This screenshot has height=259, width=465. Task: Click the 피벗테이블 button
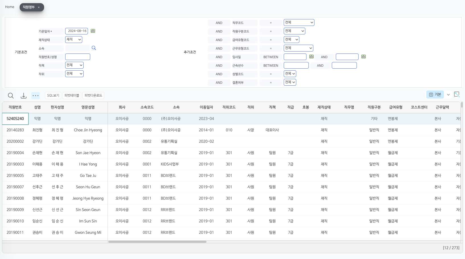tap(72, 95)
